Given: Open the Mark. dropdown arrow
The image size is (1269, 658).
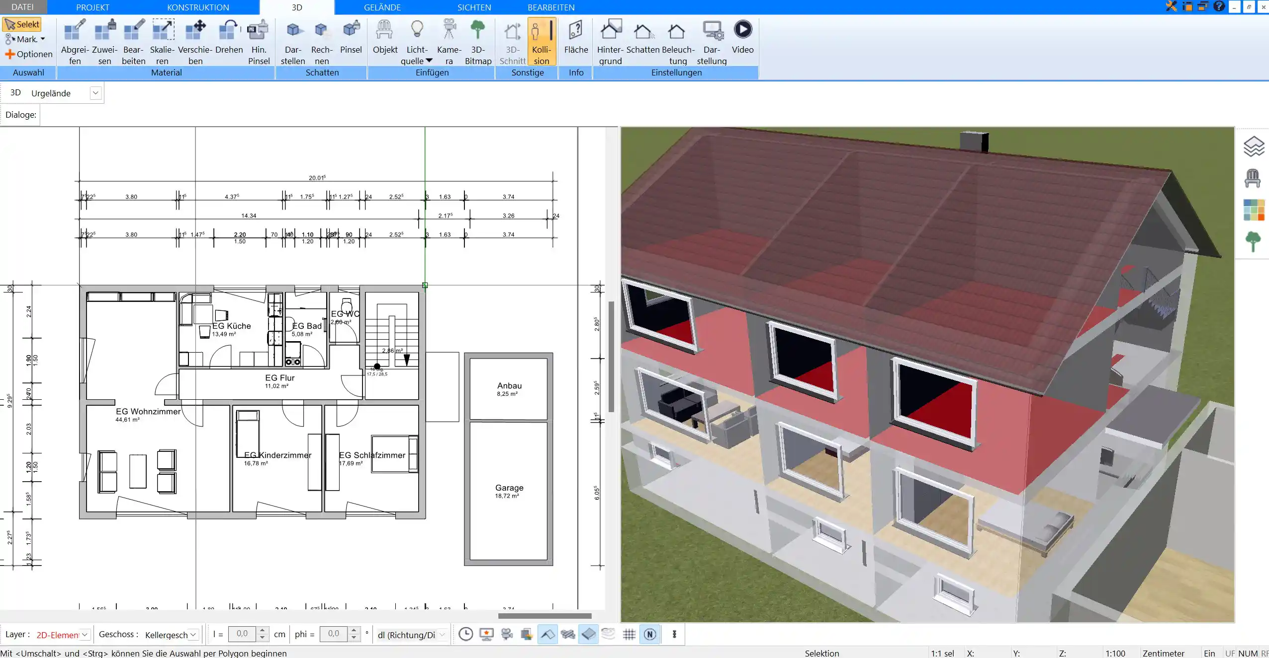Looking at the screenshot, I should click(x=43, y=39).
